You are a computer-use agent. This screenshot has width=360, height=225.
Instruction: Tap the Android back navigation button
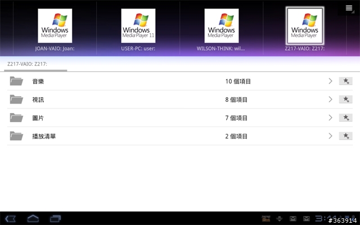coord(11,219)
